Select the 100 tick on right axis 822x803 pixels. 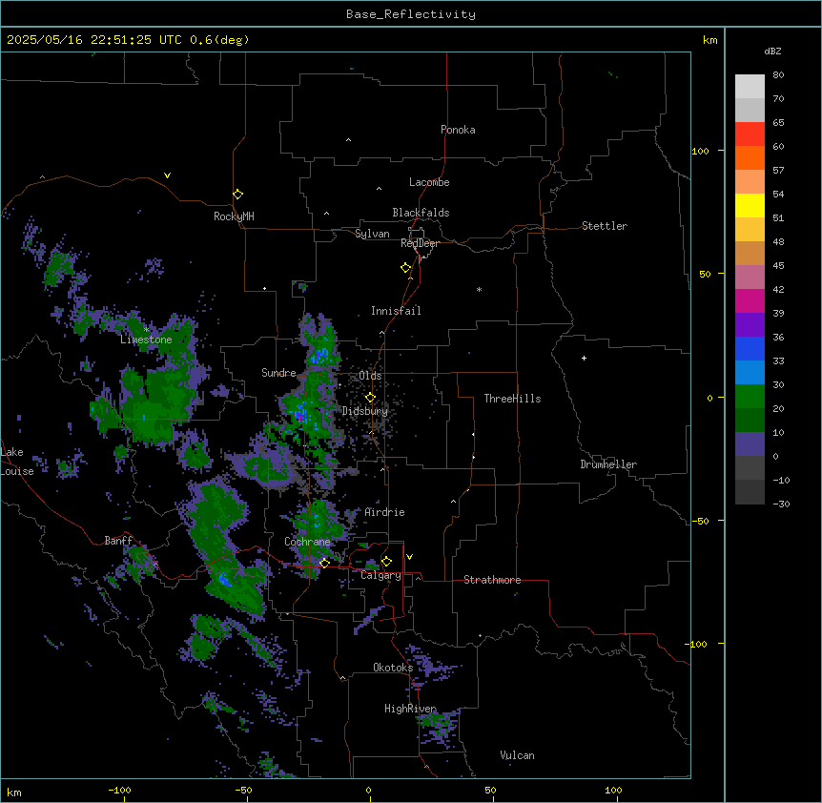point(700,151)
